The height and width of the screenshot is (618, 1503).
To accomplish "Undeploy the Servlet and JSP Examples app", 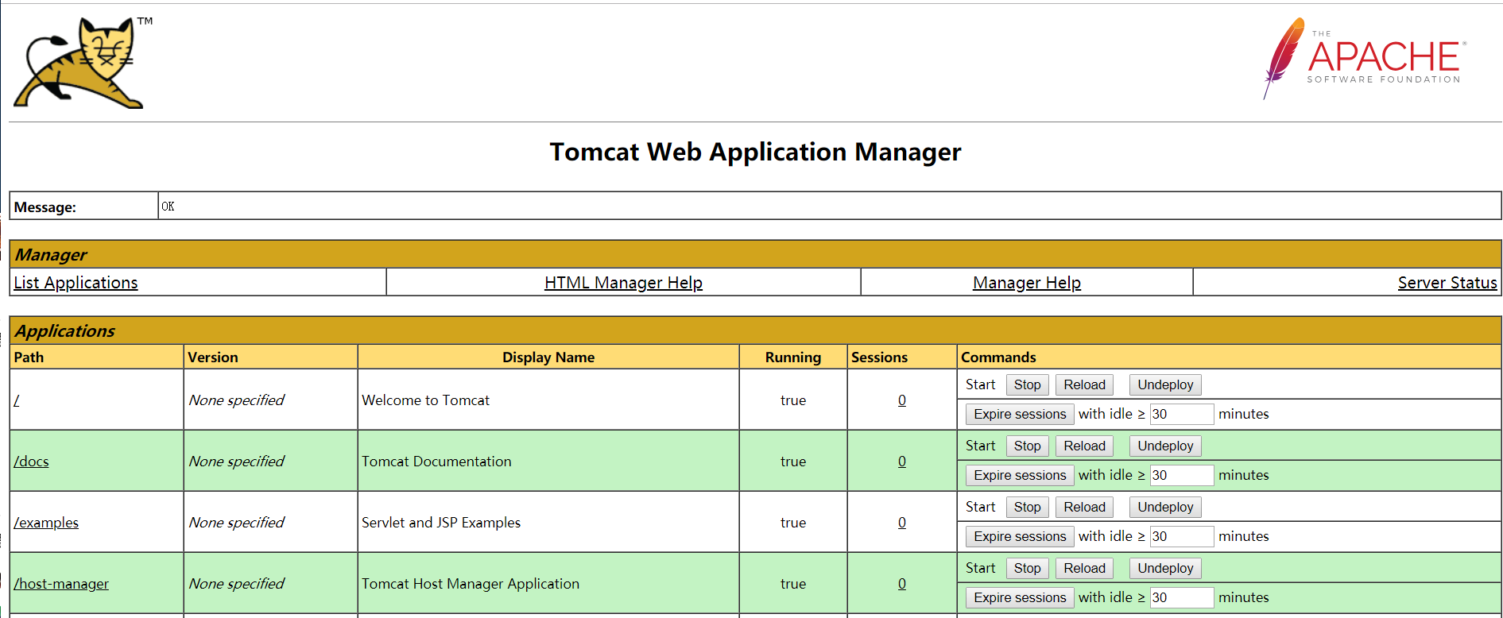I will tap(1165, 507).
